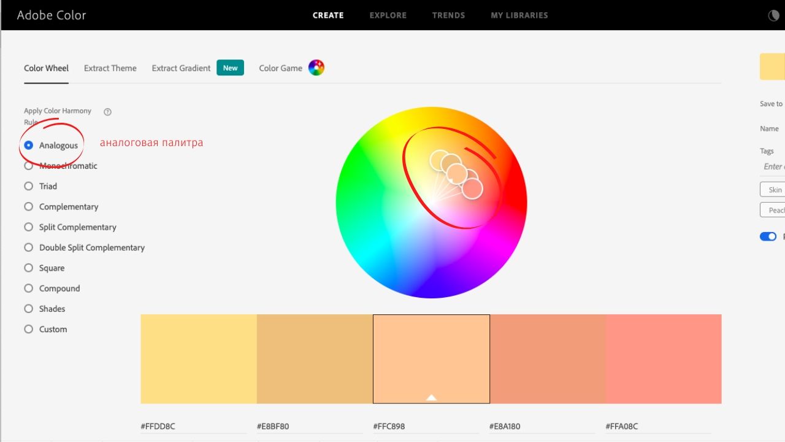Go to the Trends page
This screenshot has height=442, width=785.
point(448,15)
